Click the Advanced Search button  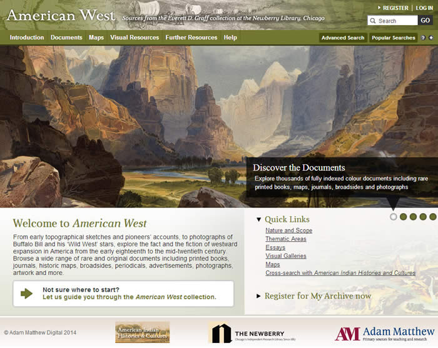[343, 37]
